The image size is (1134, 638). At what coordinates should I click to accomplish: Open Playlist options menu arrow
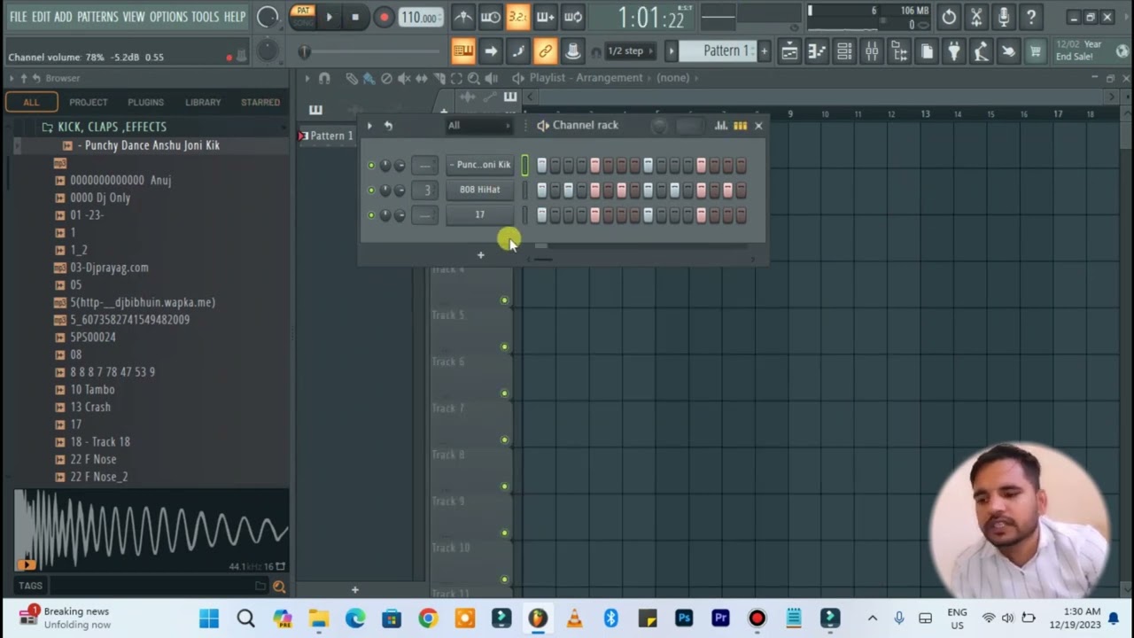[307, 79]
